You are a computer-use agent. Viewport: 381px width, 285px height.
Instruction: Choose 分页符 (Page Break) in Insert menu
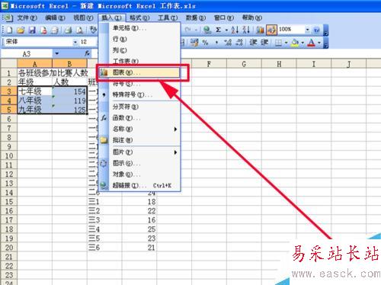pyautogui.click(x=139, y=107)
